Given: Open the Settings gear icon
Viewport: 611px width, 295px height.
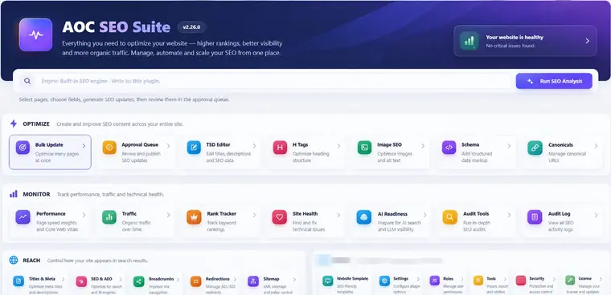Looking at the screenshot, I should coord(384,281).
